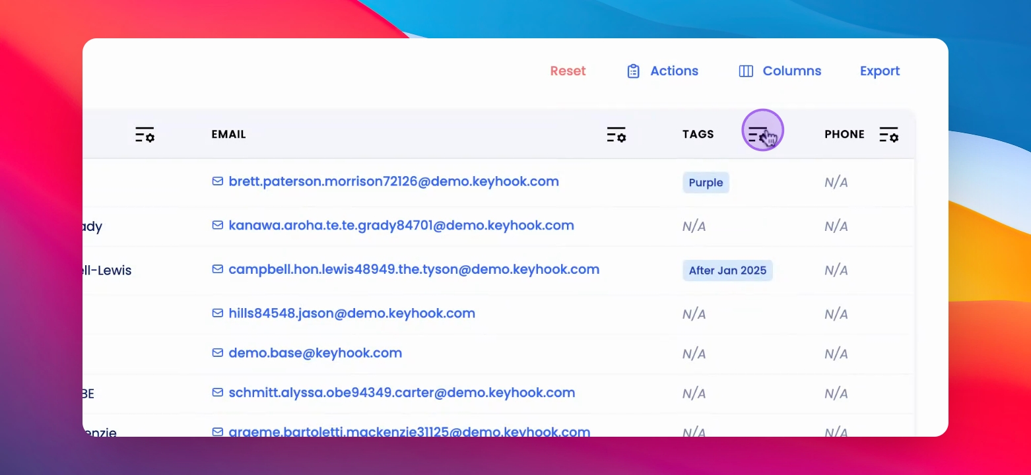
Task: Click N/A phone cell in campbell.hon.lewis row
Action: pyautogui.click(x=836, y=270)
